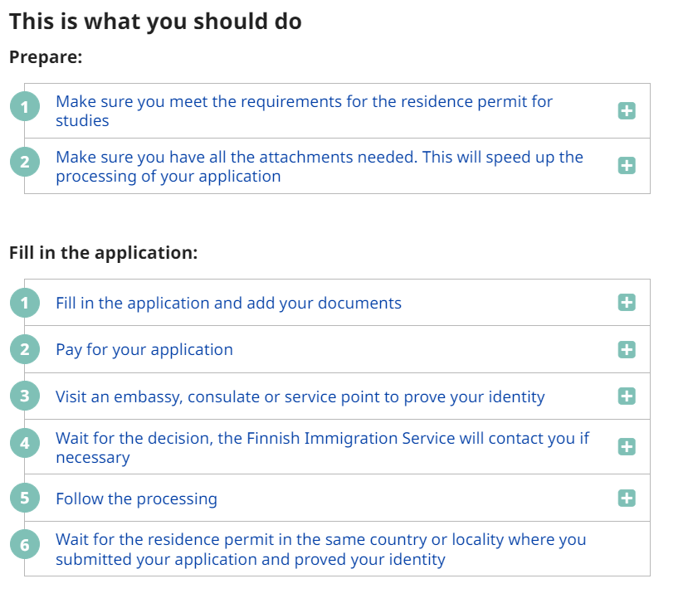
Task: Click plus icon beside 'Follow the processing'
Action: coord(627,498)
